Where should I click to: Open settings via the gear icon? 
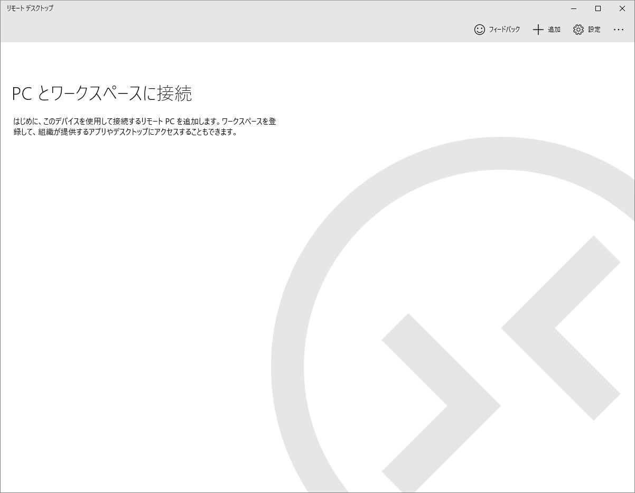tap(578, 30)
